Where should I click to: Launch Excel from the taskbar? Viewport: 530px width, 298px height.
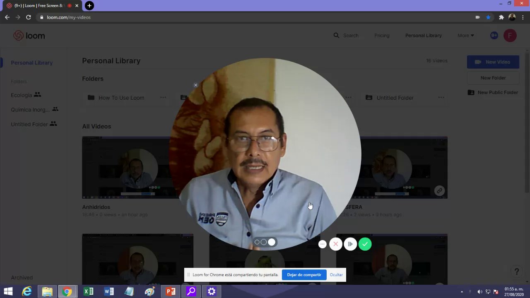coord(88,292)
